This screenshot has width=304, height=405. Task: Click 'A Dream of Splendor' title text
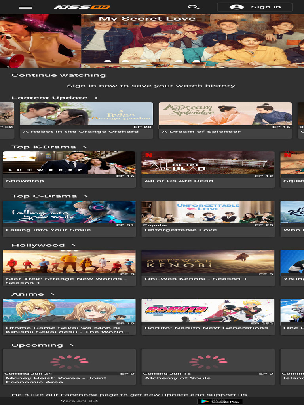click(201, 132)
